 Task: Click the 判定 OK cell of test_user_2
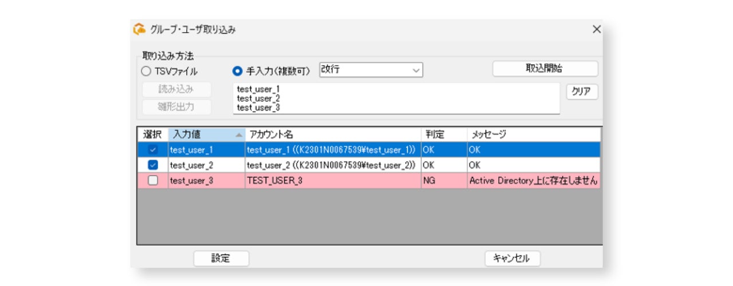444,165
